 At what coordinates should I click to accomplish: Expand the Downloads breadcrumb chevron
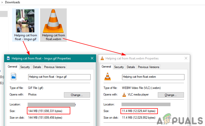coord(2,2)
